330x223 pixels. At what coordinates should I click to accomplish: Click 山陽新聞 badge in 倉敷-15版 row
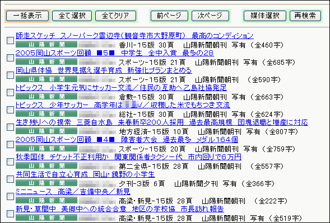47,96
